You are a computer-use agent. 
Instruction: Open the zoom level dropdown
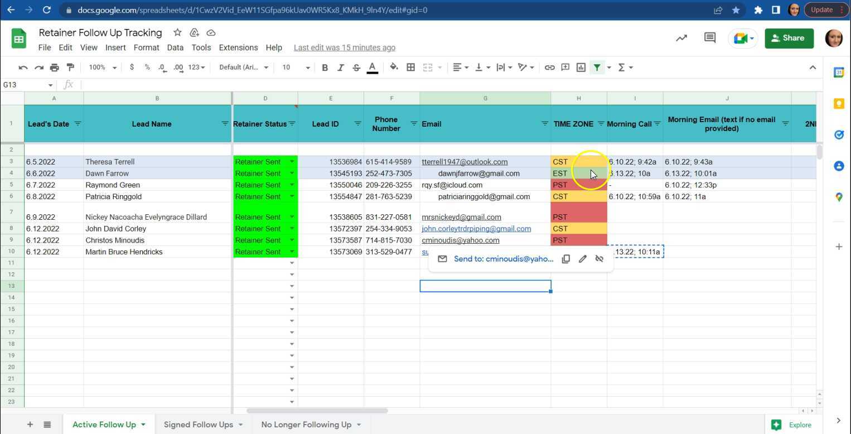coord(103,67)
